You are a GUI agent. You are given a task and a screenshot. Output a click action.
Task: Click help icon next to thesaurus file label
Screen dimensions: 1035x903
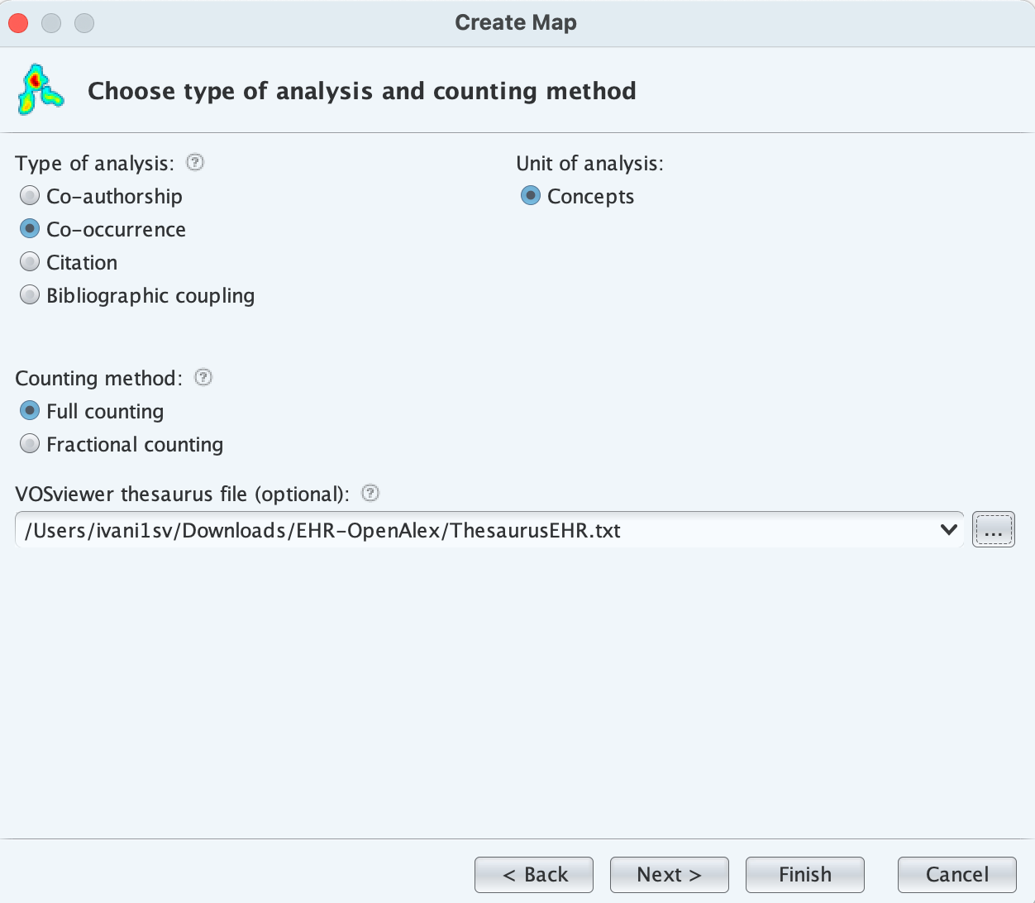click(371, 493)
